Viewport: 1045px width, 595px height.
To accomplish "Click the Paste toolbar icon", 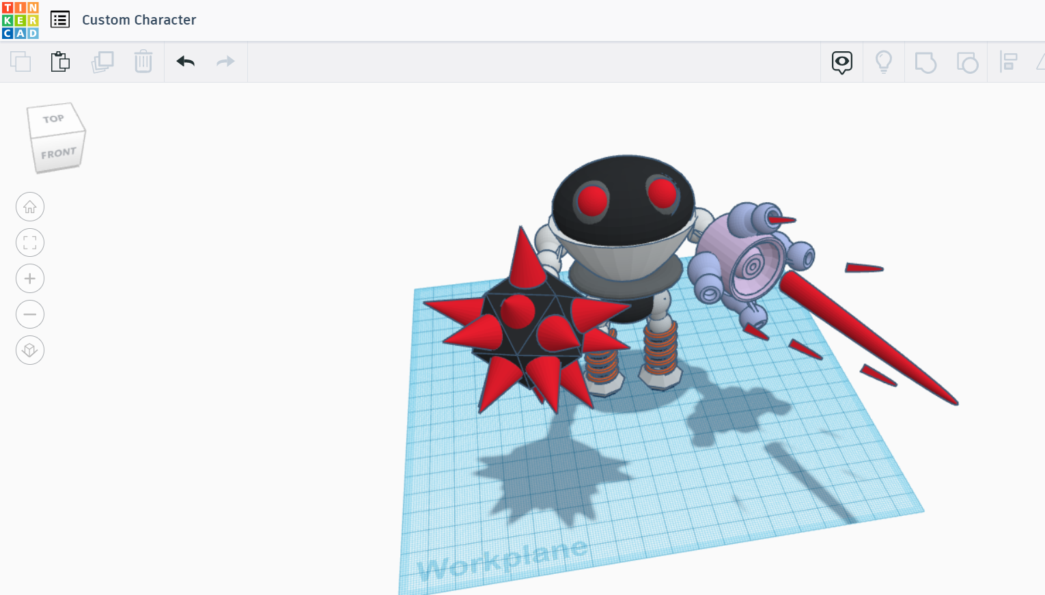I will pos(60,61).
